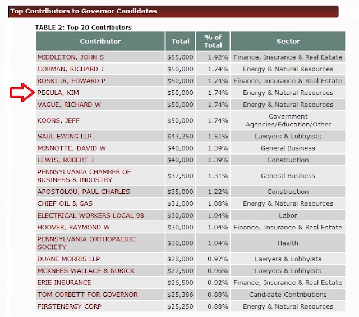Click SAUL EWING LLP link
Image resolution: width=359 pixels, height=317 pixels.
65,136
